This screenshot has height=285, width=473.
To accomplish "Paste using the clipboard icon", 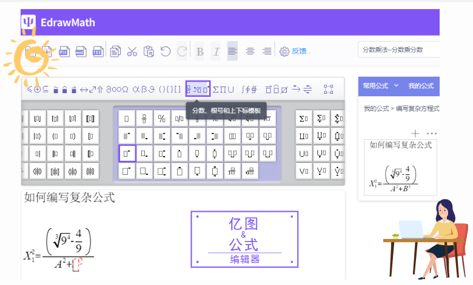I will click(149, 51).
